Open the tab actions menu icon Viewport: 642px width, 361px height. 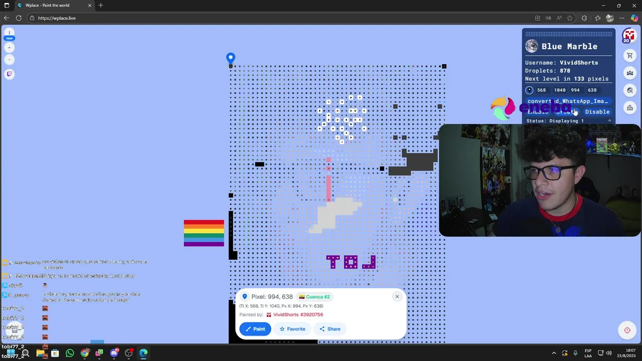coord(7,6)
